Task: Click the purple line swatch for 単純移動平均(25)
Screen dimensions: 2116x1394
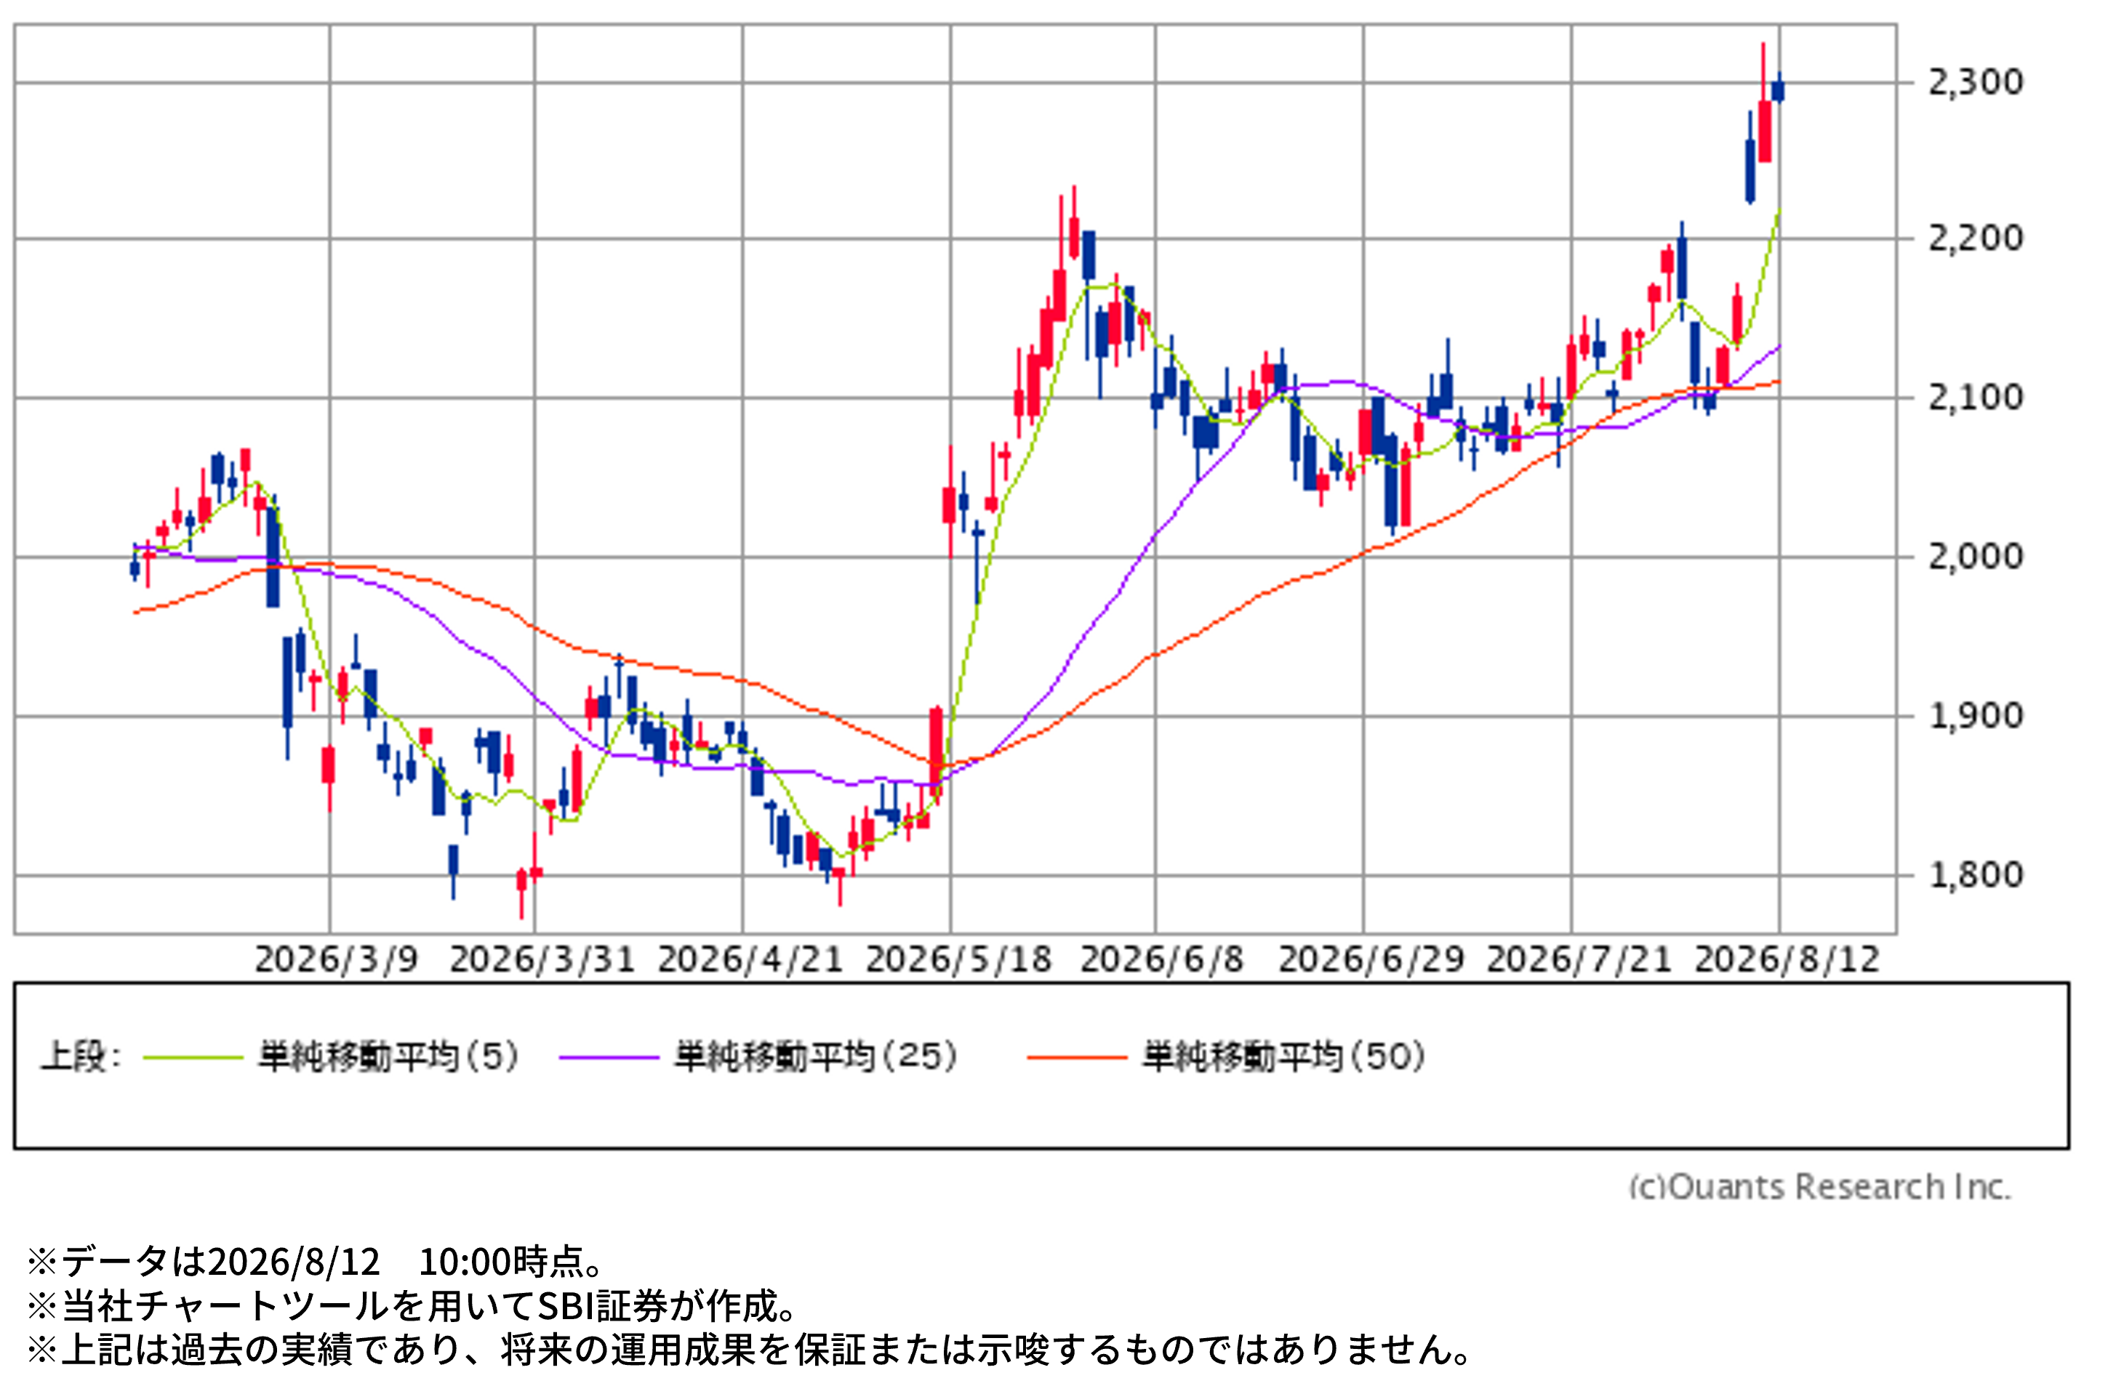Action: (609, 1058)
